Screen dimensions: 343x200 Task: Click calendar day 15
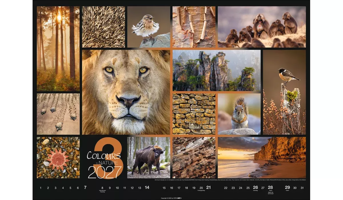pos(164,188)
